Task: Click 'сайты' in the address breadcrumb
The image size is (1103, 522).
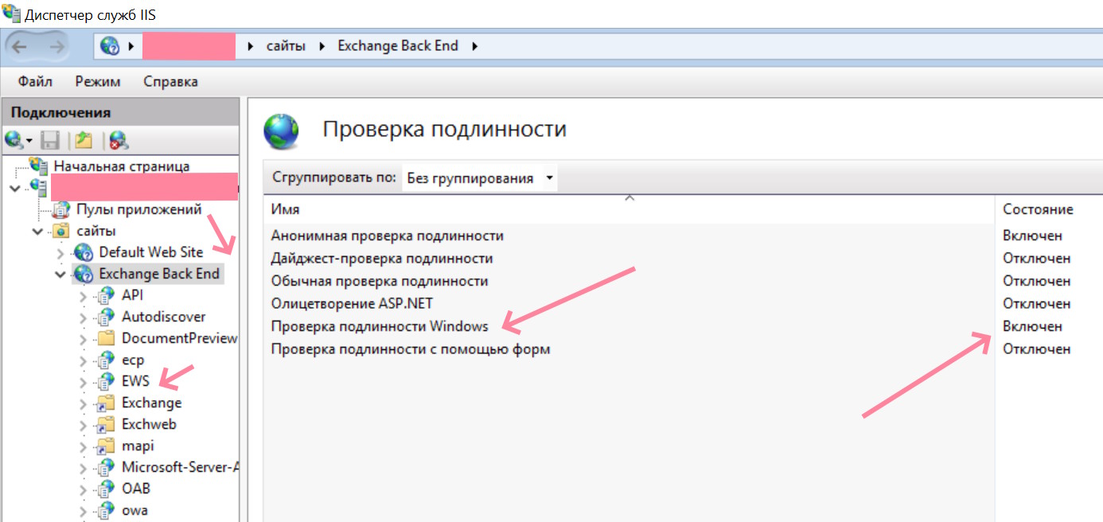Action: tap(286, 46)
